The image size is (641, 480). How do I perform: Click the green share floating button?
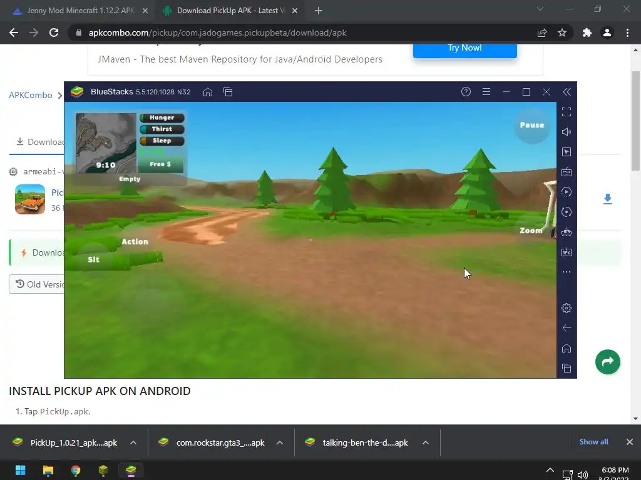click(607, 362)
